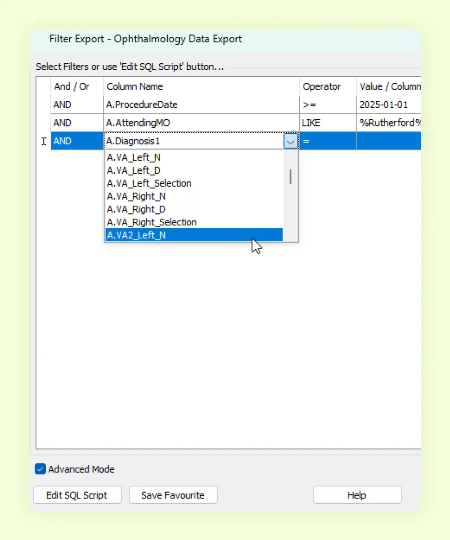Click the = operator in selected row
The height and width of the screenshot is (540, 450).
[328, 141]
